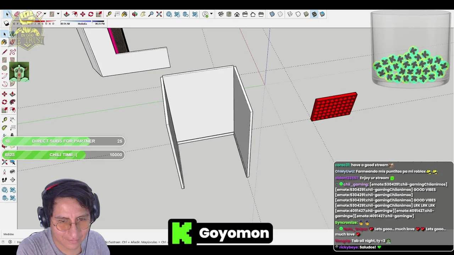Screen dimensions: 454x255
Task: Toggle Show/Hide Shadows button
Action: (6, 23)
